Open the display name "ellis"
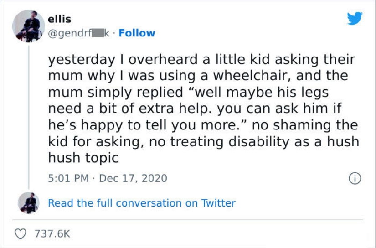The width and height of the screenshot is (376, 248). [x=59, y=20]
